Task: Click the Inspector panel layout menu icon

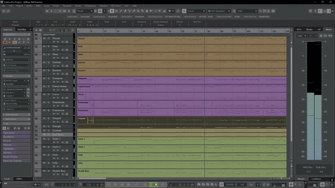Action: point(30,30)
